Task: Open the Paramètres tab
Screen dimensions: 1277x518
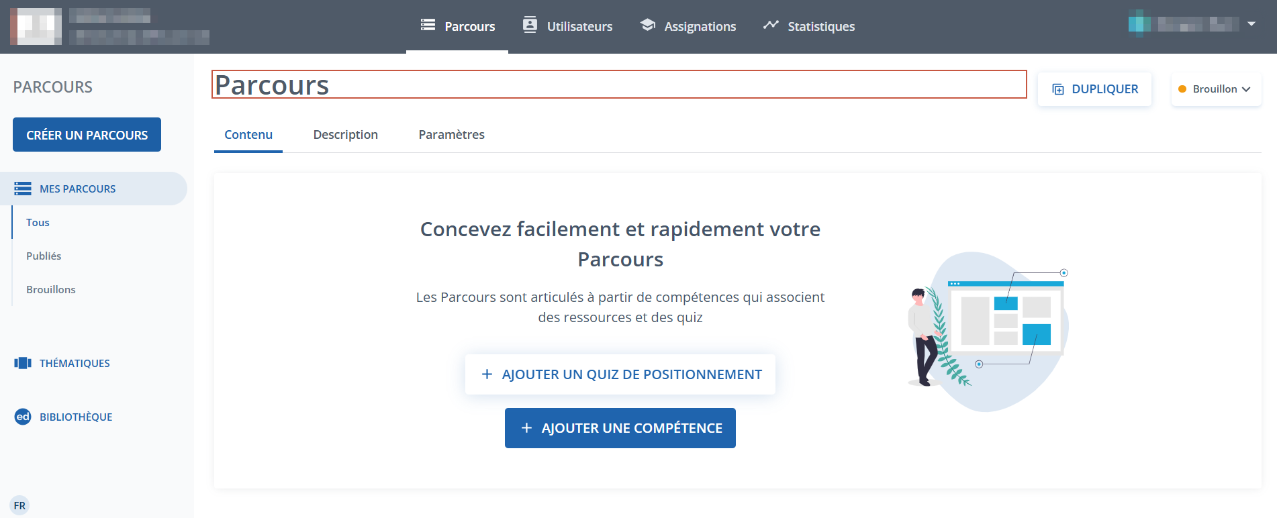Action: pos(451,135)
